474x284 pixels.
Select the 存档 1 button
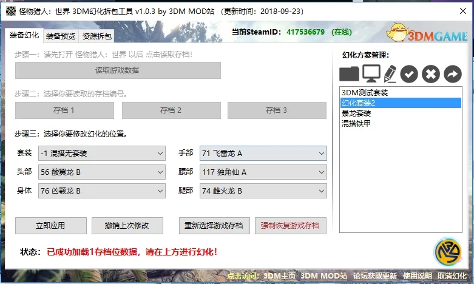pos(64,110)
